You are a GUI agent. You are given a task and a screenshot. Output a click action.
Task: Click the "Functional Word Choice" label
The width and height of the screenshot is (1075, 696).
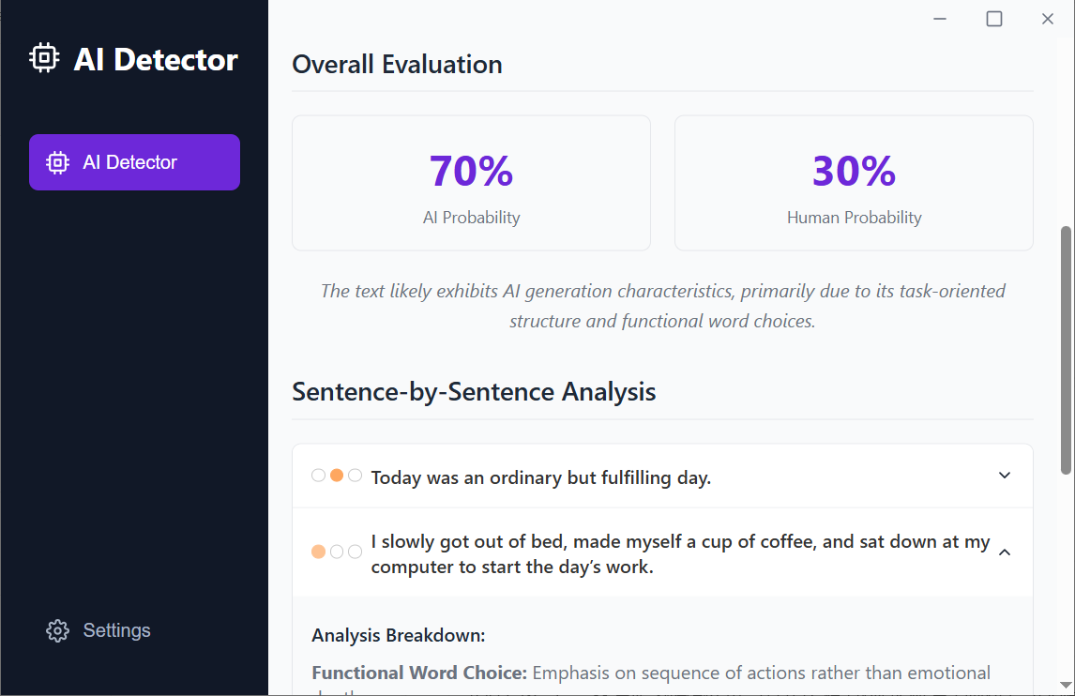419,673
